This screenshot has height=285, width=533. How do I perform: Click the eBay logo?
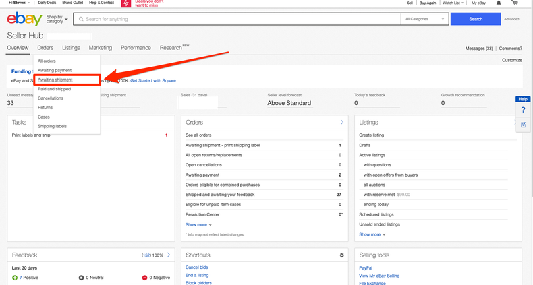coord(22,19)
